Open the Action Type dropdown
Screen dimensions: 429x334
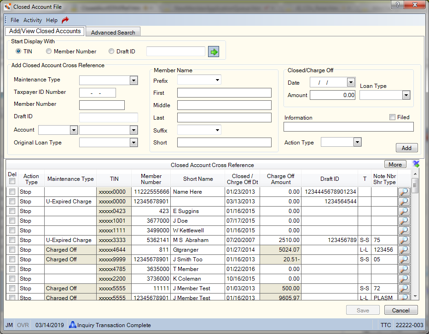click(357, 142)
